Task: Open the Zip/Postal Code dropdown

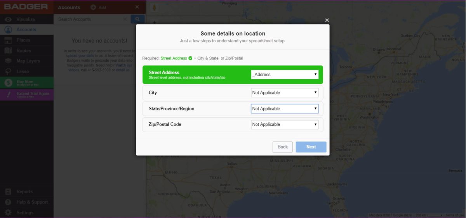Action: click(285, 124)
